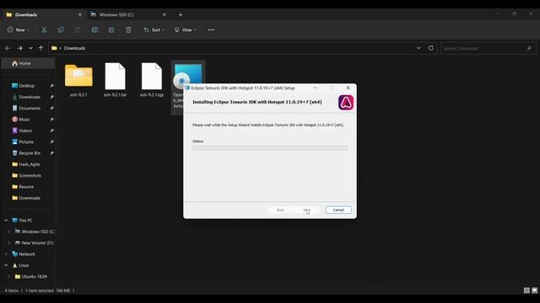Expand the address bar history dropdown
Image resolution: width=540 pixels, height=303 pixels.
click(x=418, y=48)
